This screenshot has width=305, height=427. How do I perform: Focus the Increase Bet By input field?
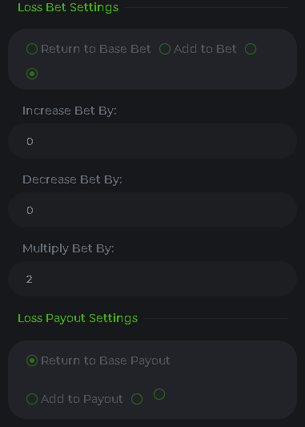(152, 141)
